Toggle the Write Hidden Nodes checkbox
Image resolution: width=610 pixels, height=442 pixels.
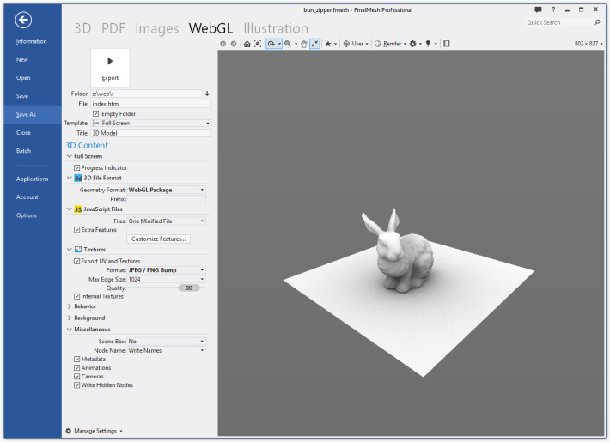click(77, 385)
